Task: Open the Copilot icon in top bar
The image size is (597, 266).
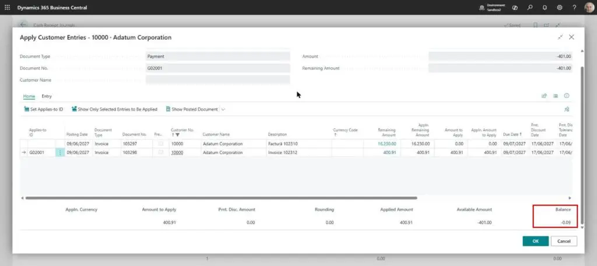Action: pos(515,7)
